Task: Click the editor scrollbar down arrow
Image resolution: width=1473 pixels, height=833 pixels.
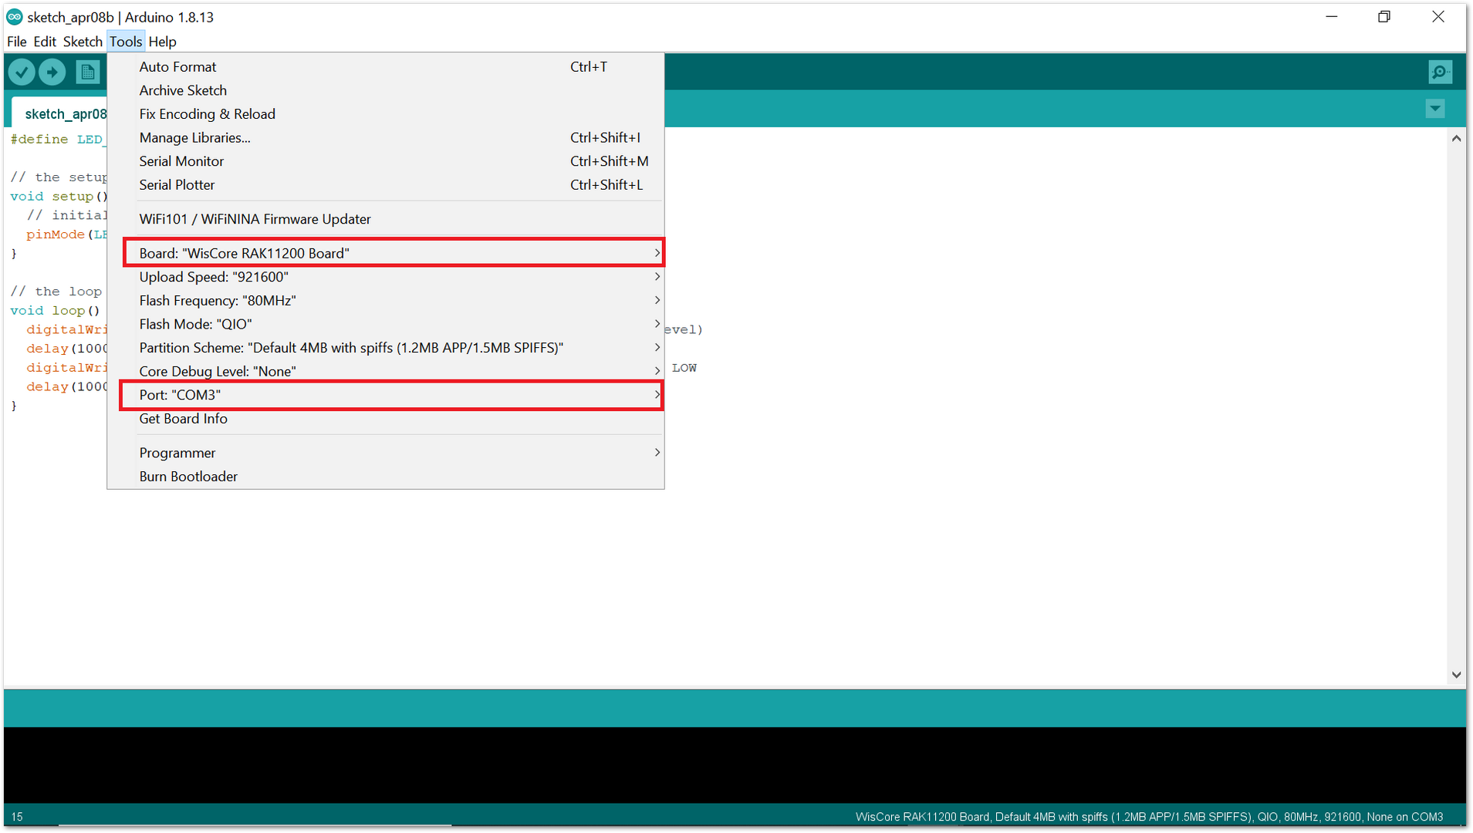Action: [1456, 675]
